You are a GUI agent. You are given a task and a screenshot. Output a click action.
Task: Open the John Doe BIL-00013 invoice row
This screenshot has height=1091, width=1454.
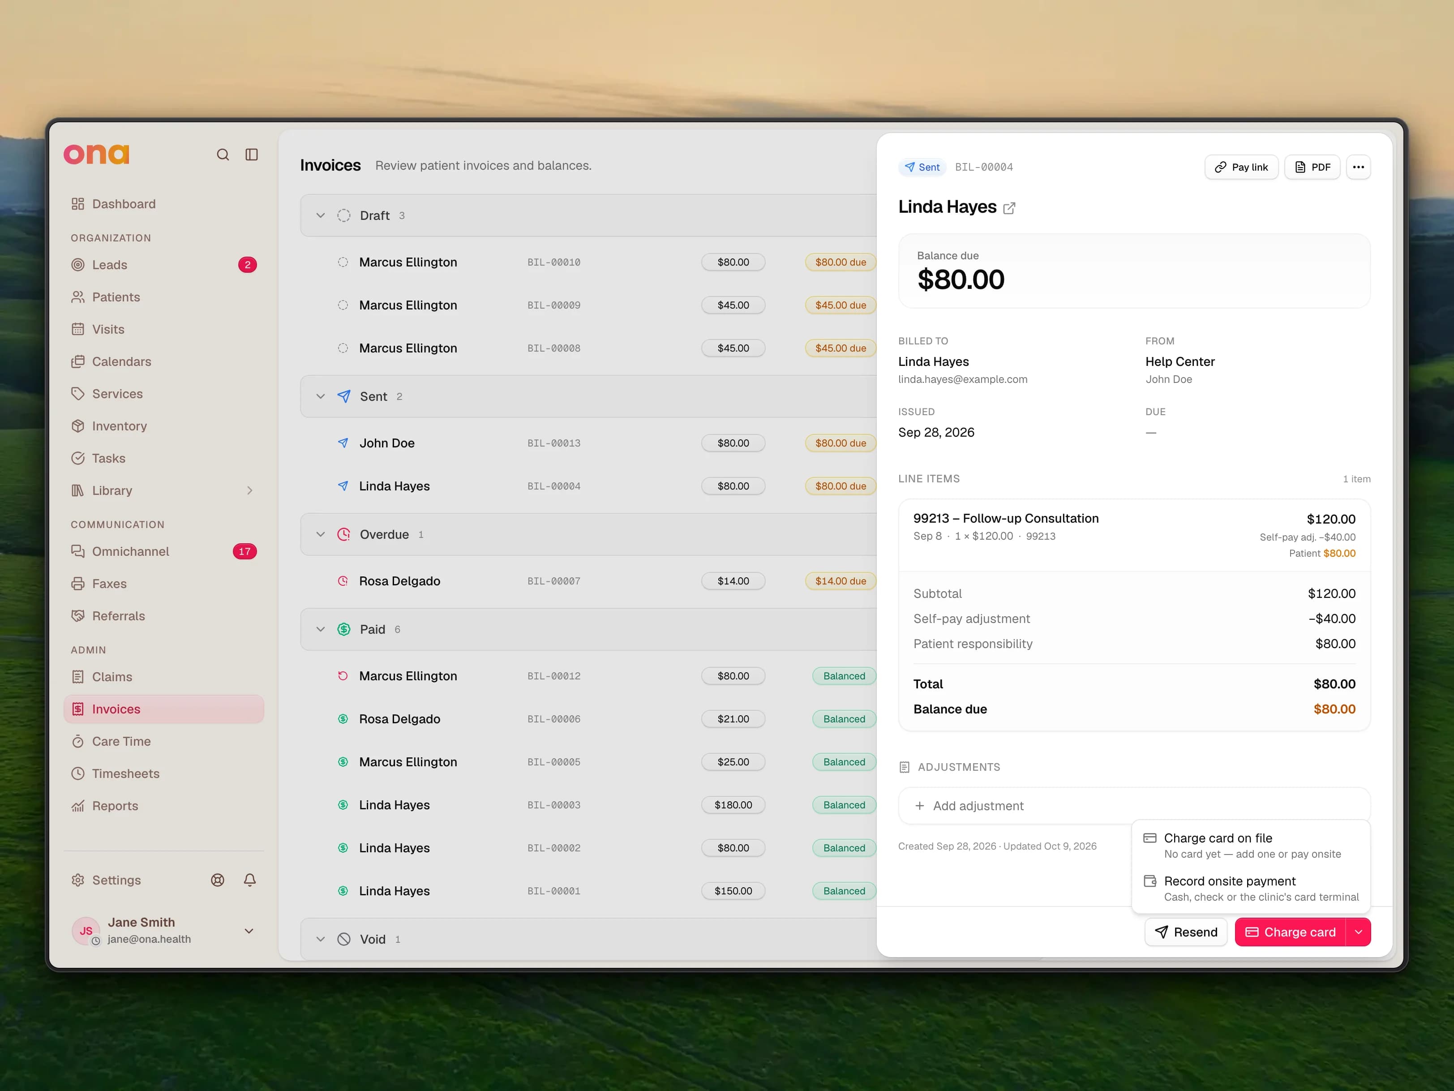pos(588,443)
